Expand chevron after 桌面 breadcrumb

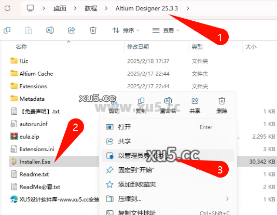(x=75, y=8)
